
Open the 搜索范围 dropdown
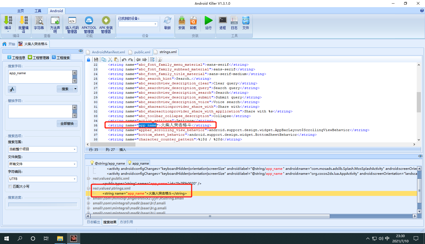coord(43,149)
